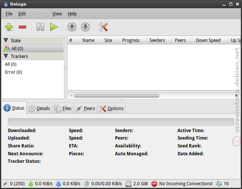Viewport: 242px width, 189px height.
Task: Click the Seed Rank label
Action: [189, 146]
